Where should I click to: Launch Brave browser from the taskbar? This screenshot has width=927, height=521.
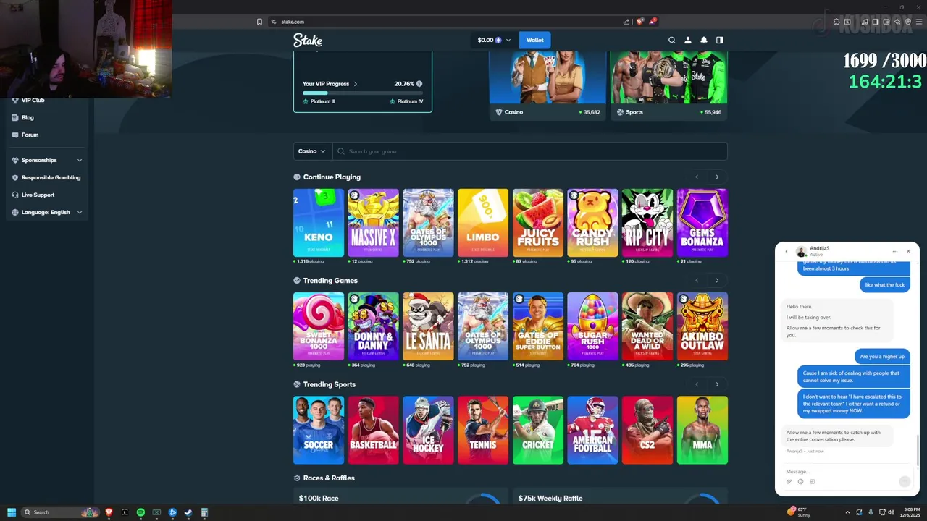tap(109, 512)
